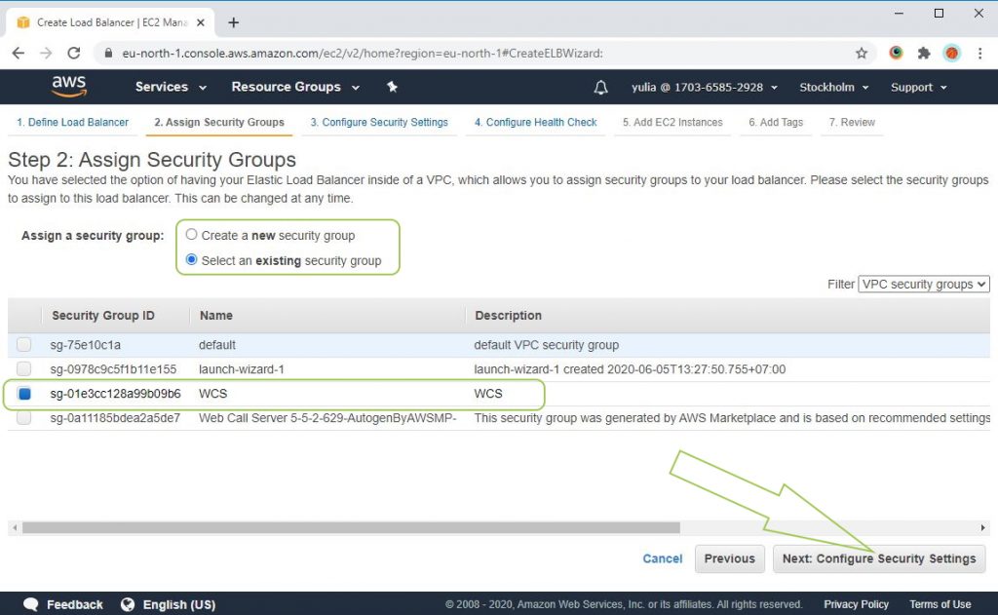Click the horizontal scrollbar thumb
Screen dimensions: 998x615
tap(351, 528)
